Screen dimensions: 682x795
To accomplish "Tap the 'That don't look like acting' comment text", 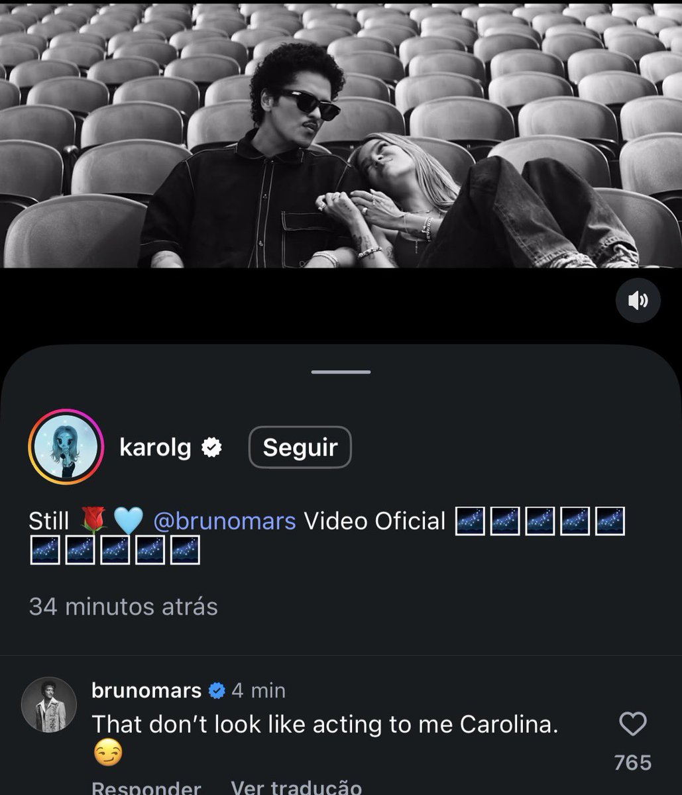I will (x=325, y=724).
